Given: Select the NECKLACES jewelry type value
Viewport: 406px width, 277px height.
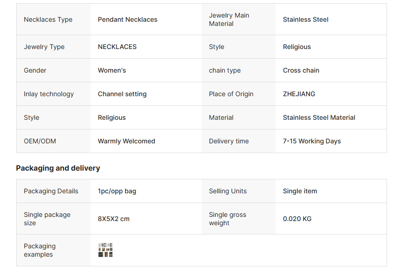Looking at the screenshot, I should [x=117, y=47].
